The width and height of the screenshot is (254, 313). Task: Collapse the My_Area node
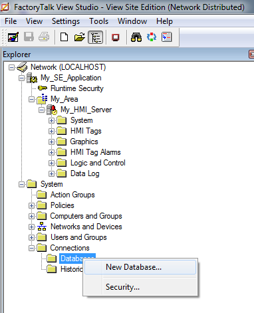pos(32,99)
